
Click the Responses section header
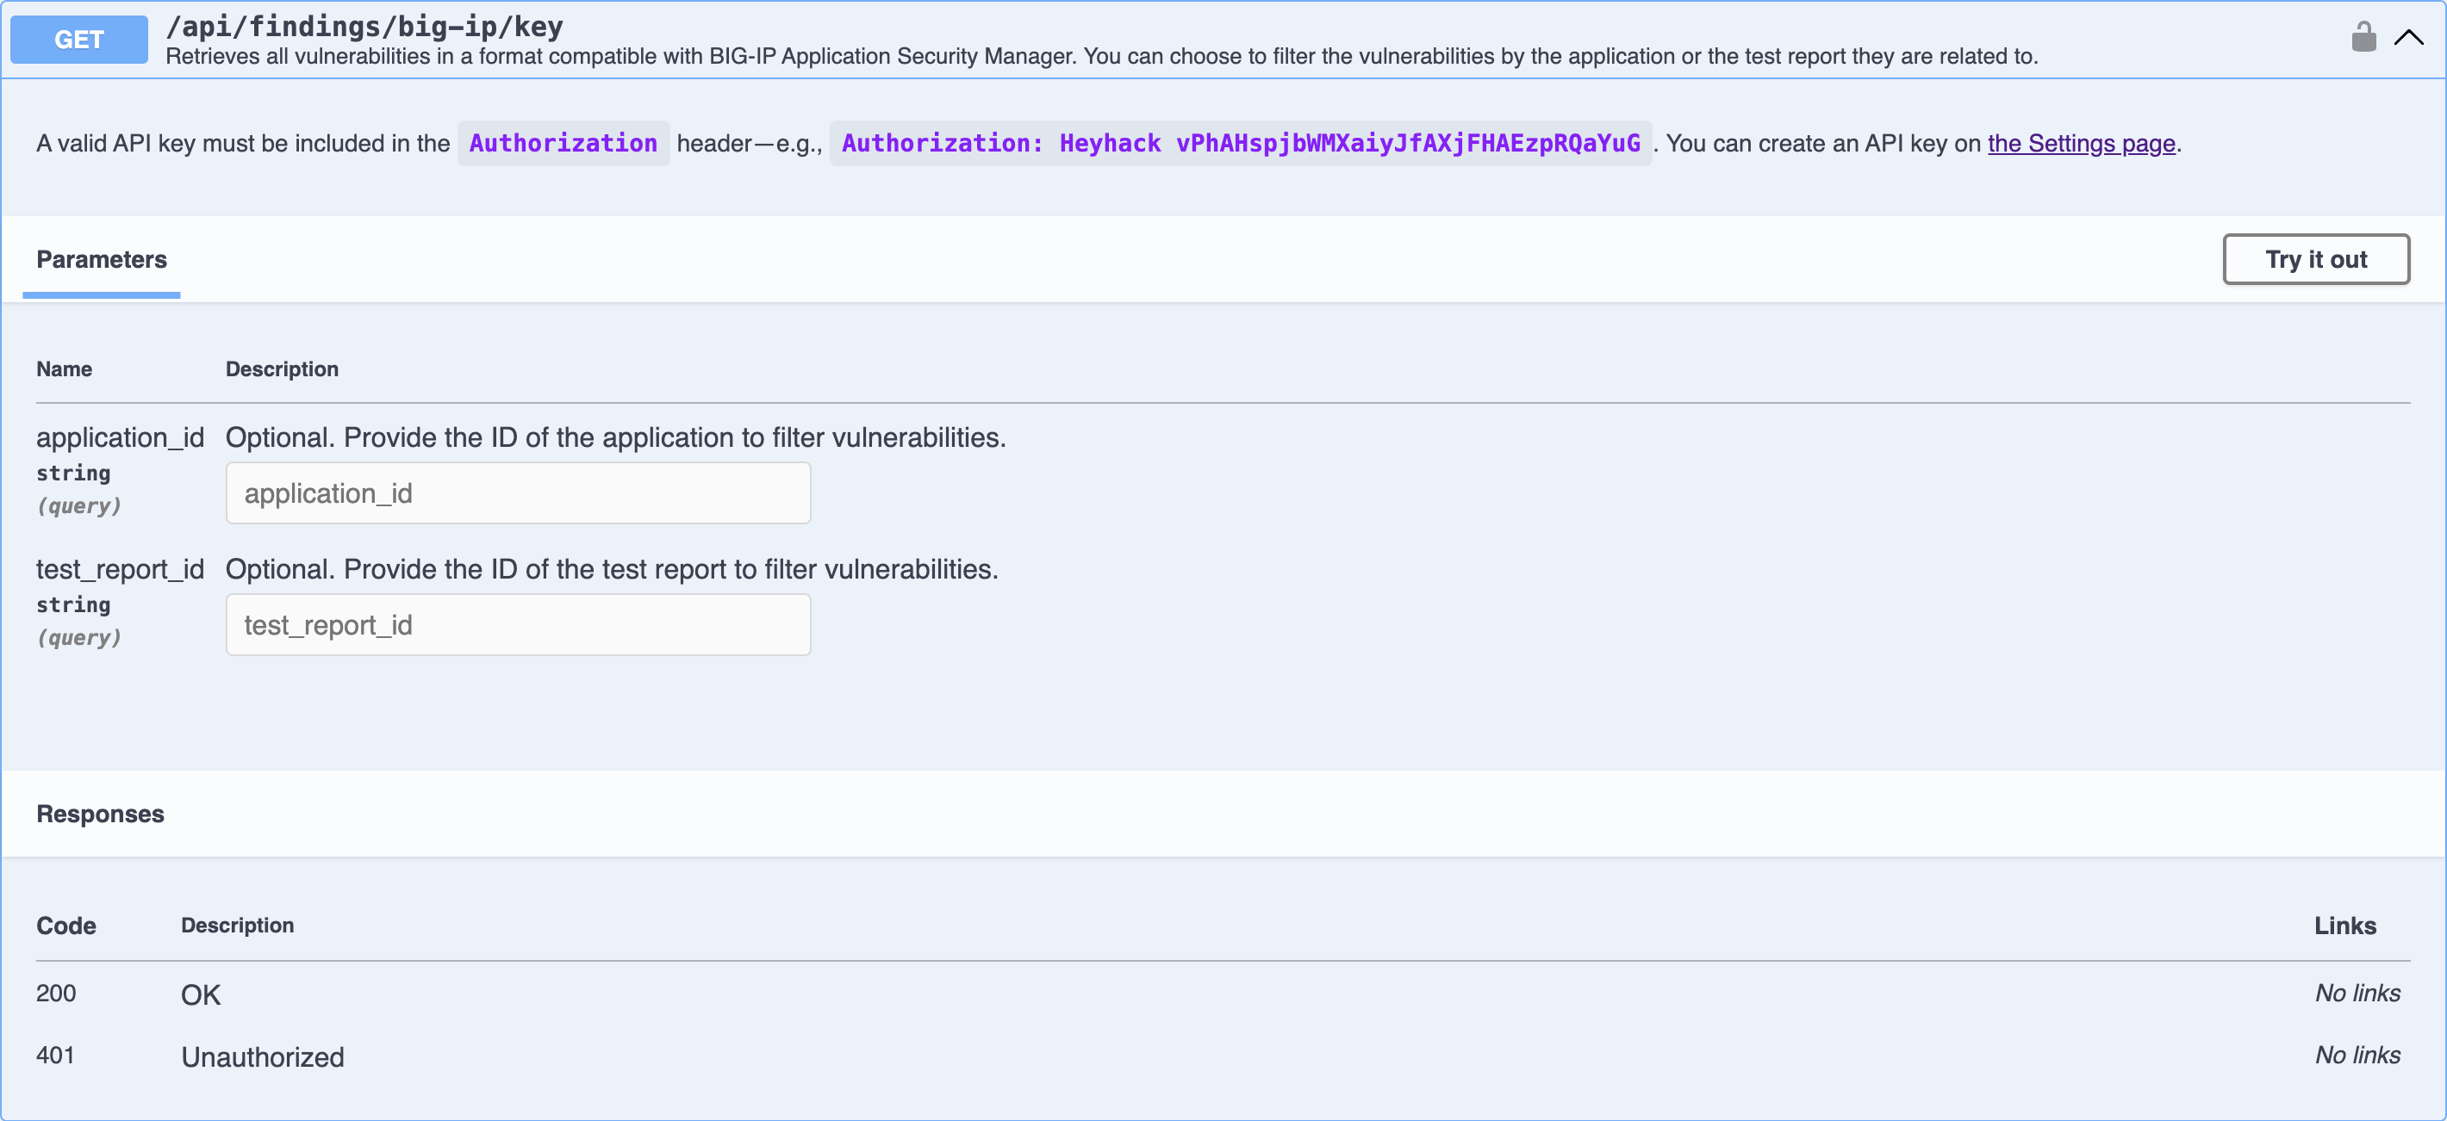[x=100, y=814]
